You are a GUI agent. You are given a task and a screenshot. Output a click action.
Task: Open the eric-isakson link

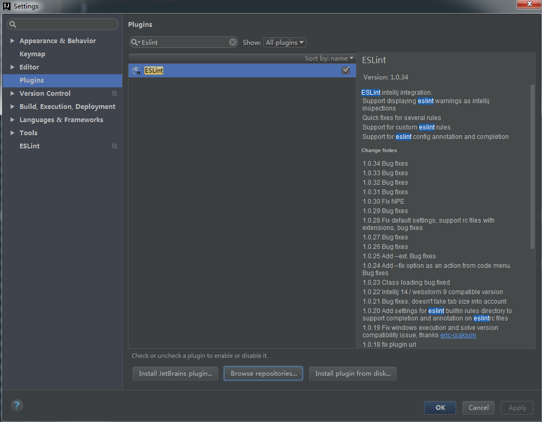458,335
